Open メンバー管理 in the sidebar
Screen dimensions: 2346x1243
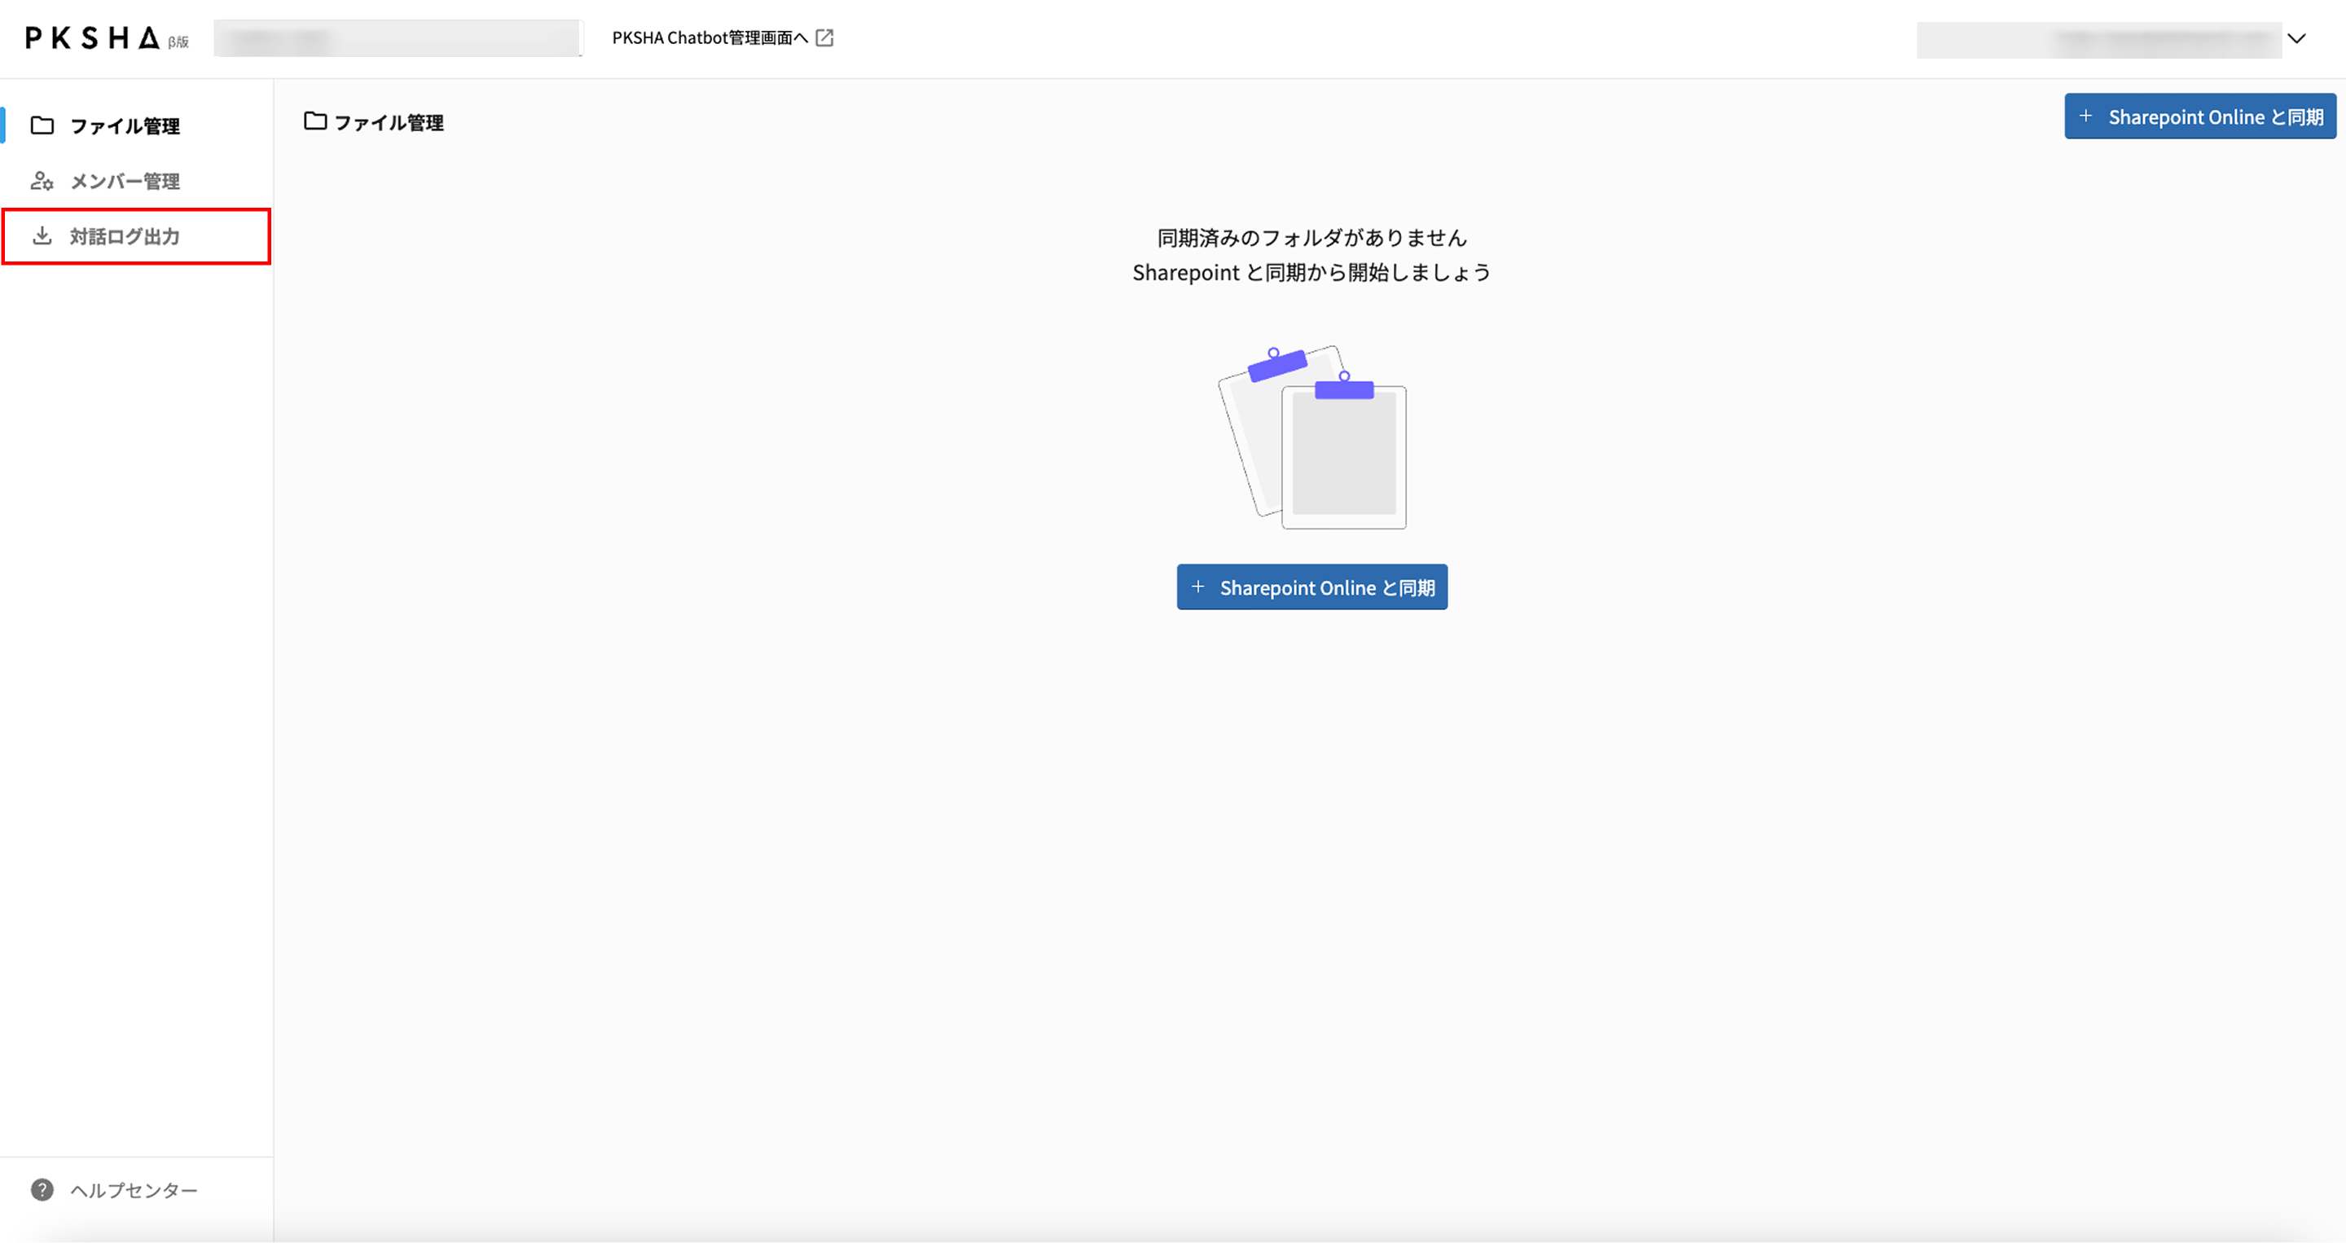137,181
